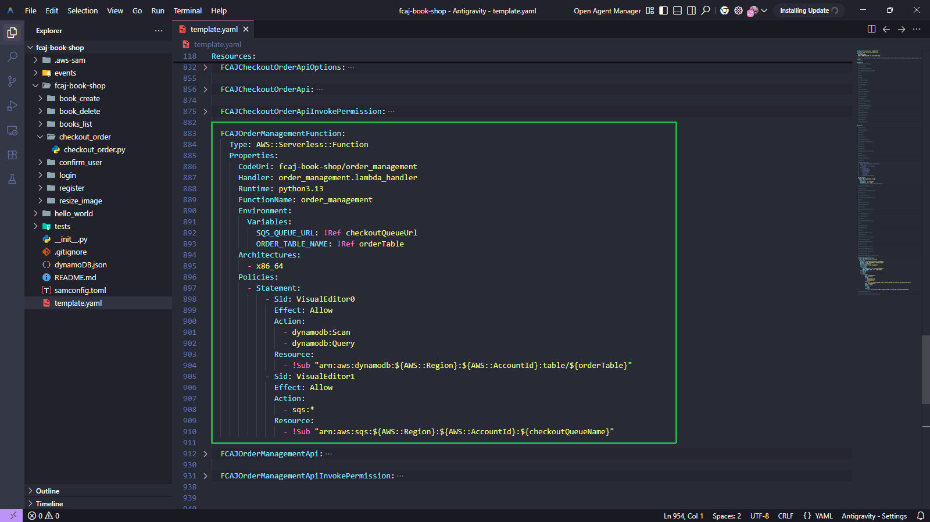Image resolution: width=930 pixels, height=522 pixels.
Task: Open dynamoDB.json file
Action: pyautogui.click(x=98, y=265)
